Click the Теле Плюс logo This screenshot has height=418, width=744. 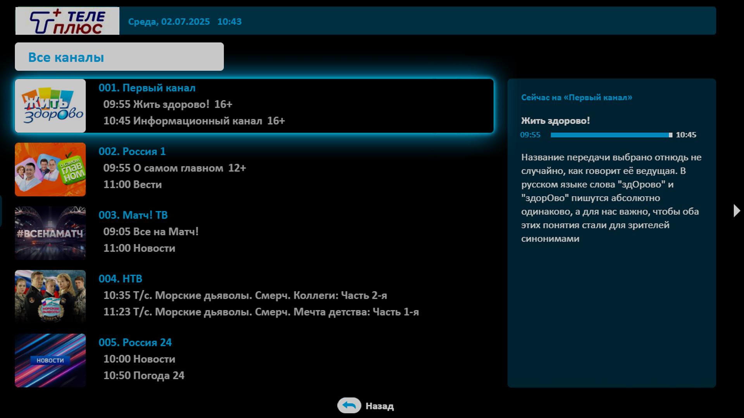coord(67,21)
